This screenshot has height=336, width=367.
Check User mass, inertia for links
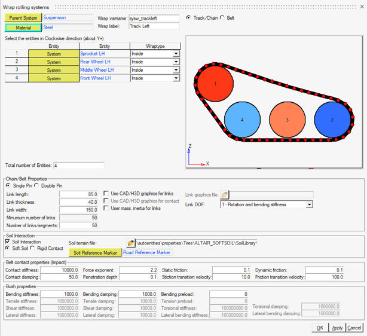[106, 208]
